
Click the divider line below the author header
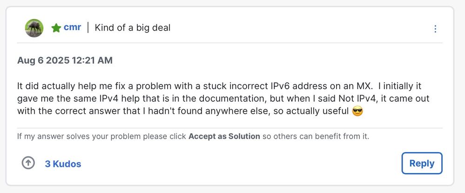tap(230, 43)
